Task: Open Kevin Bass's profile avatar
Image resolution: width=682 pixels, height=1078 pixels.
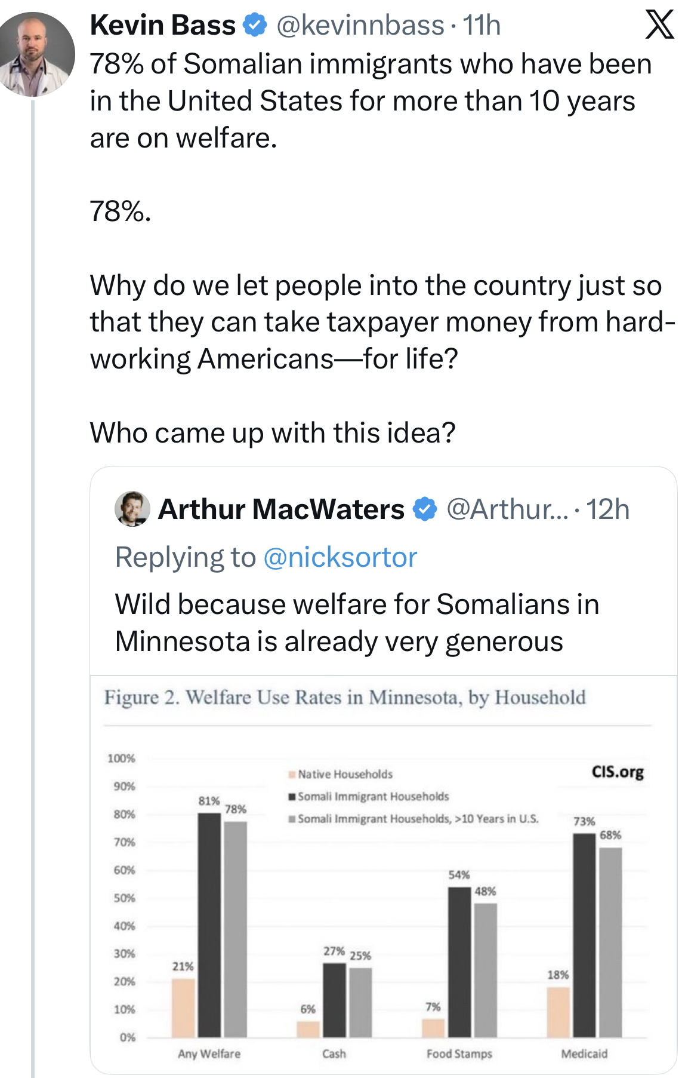Action: (37, 54)
